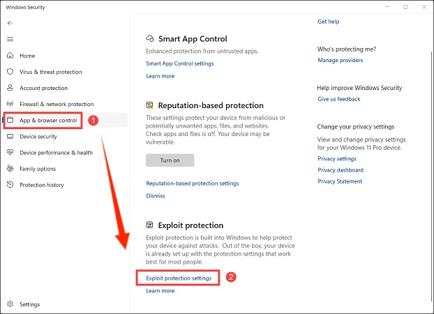The image size is (434, 314).
Task: Click the Account protection person icon
Action: coord(10,88)
